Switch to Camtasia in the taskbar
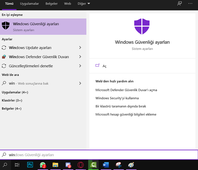The width and height of the screenshot is (198, 170). coord(93,165)
